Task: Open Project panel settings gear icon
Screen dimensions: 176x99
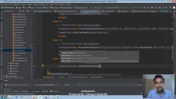Action: tap(28, 11)
